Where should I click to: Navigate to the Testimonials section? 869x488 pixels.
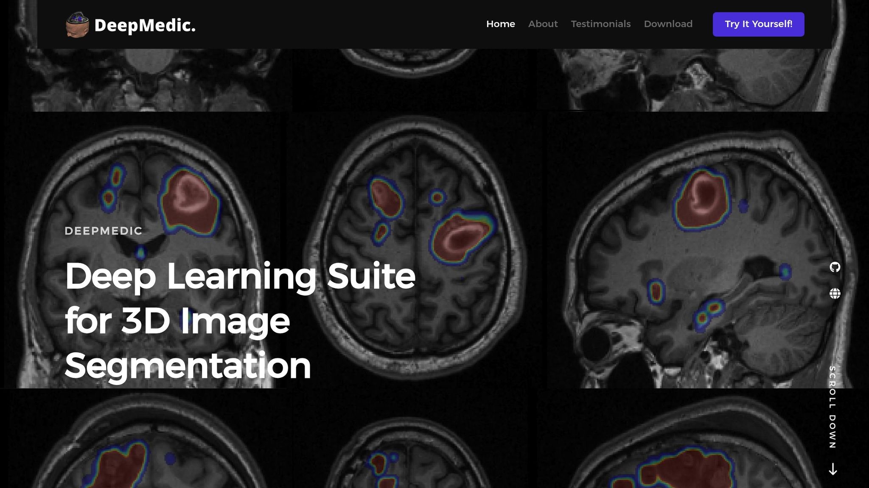(x=600, y=24)
